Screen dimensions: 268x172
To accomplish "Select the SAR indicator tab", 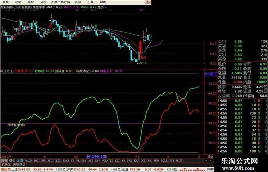I will coord(130,161).
